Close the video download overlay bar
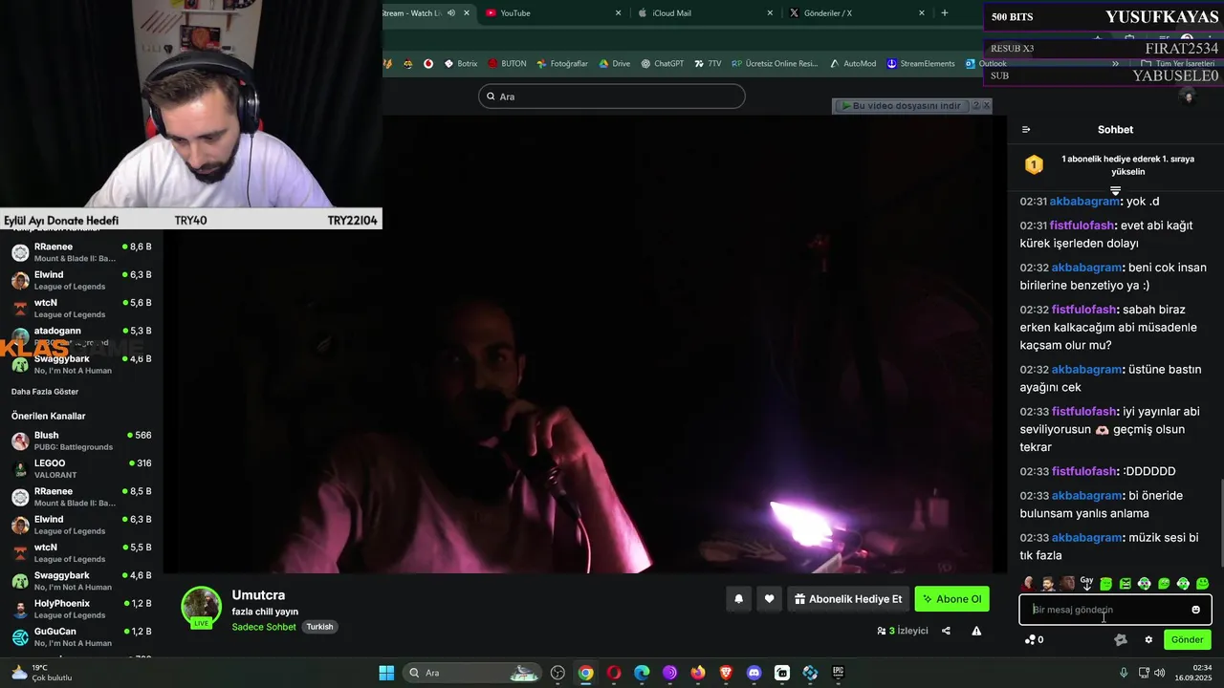The height and width of the screenshot is (688, 1224). click(x=987, y=105)
